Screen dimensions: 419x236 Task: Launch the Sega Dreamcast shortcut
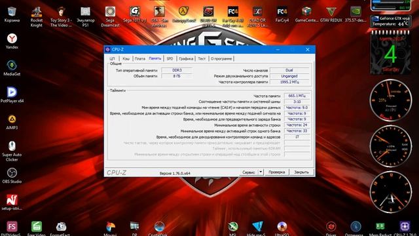coord(110,16)
